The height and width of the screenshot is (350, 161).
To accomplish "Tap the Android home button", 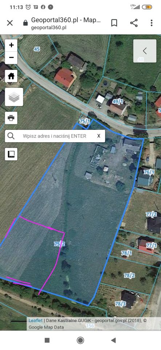I will pos(80,340).
